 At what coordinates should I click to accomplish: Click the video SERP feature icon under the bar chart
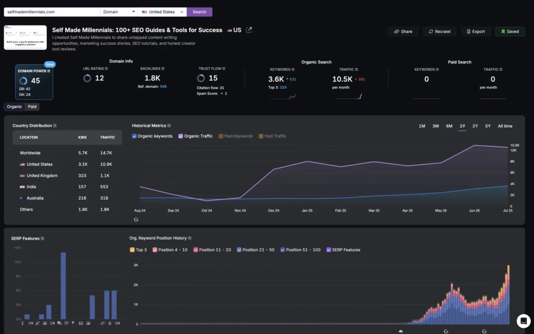pyautogui.click(x=30, y=323)
